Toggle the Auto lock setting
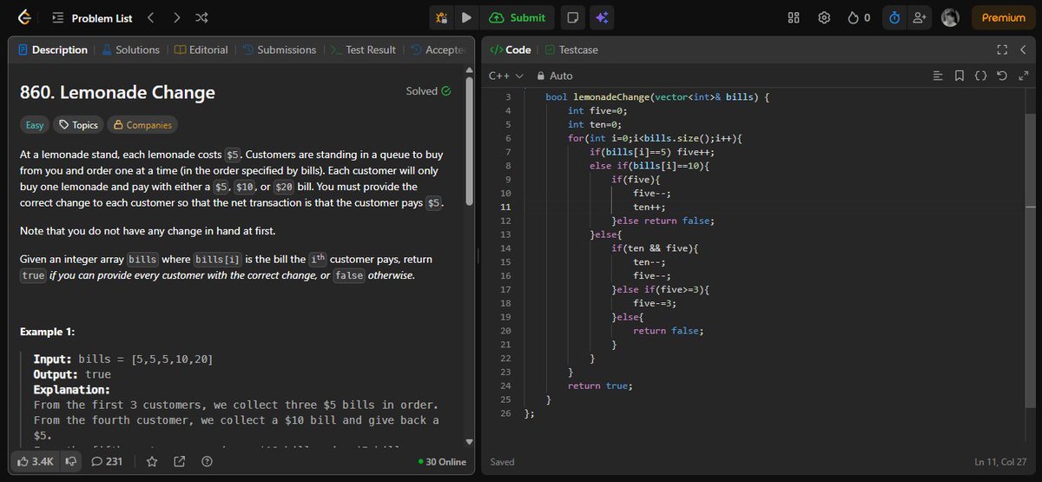 pos(555,76)
